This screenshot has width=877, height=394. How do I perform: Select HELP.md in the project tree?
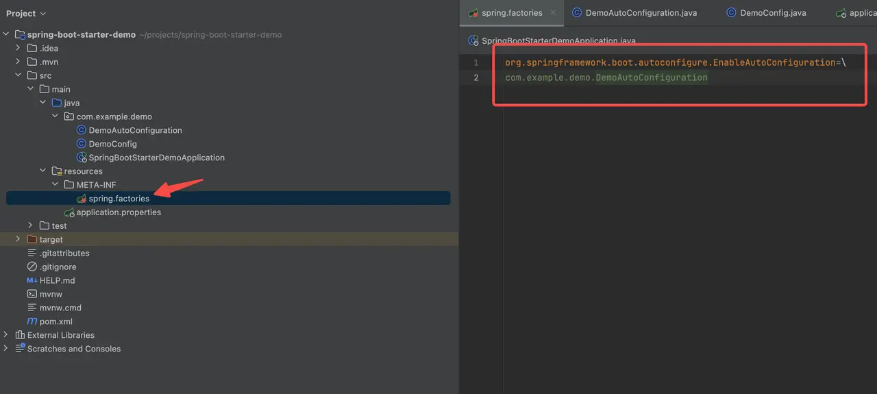(57, 280)
